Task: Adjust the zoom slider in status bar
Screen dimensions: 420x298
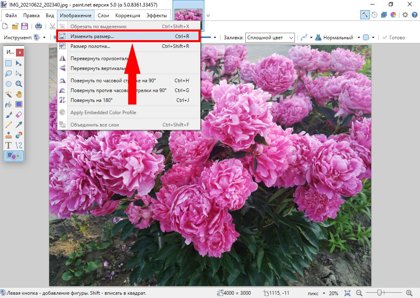Action: pyautogui.click(x=380, y=293)
